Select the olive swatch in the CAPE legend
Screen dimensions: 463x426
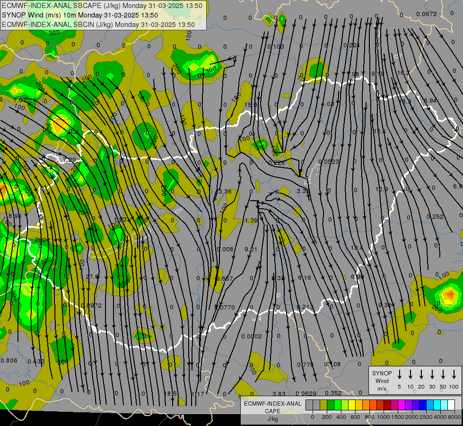pyautogui.click(x=323, y=405)
